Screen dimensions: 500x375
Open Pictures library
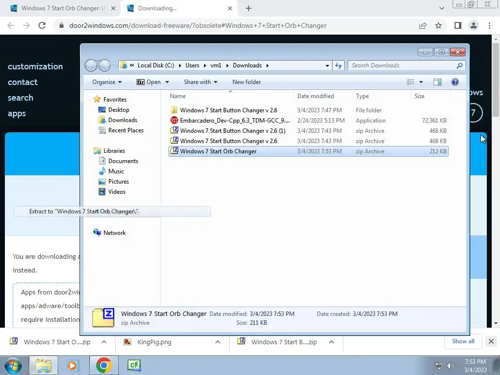coord(114,182)
